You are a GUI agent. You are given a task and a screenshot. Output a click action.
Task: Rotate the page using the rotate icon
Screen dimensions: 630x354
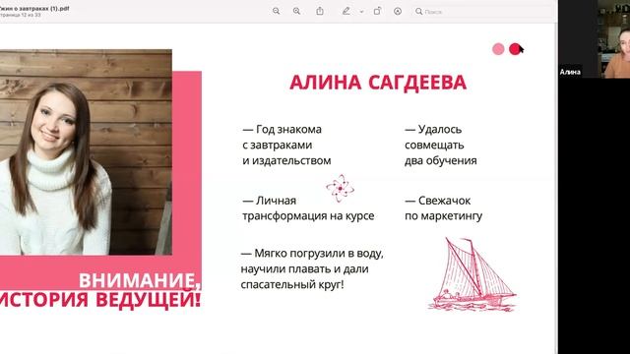coord(377,11)
